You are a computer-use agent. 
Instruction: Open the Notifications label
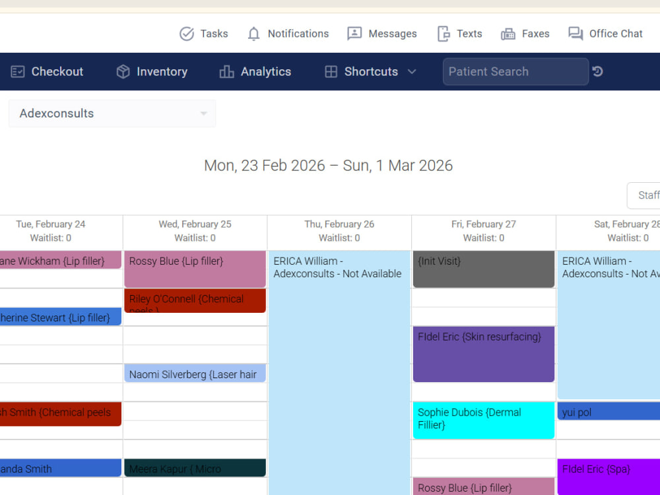(298, 34)
